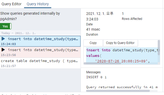The image size is (164, 95).
Task: Click the vertical scrollbar in the SQL preview
Action: point(159,48)
